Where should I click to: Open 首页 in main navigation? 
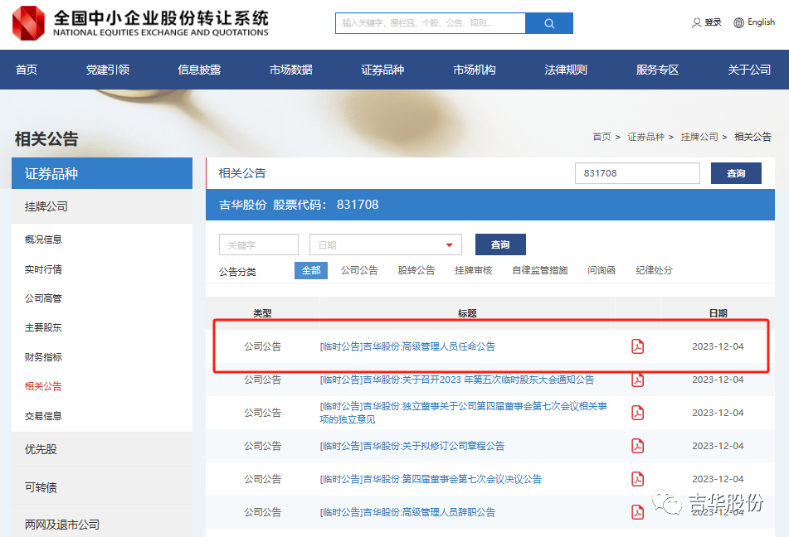(27, 70)
